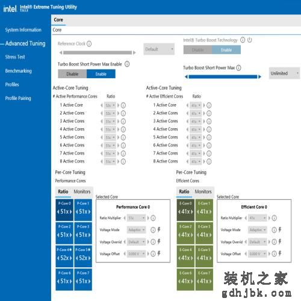301x301 pixels.
Task: Click lightning icon for Performance Core 0 Voltage Mode
Action: pyautogui.click(x=159, y=229)
